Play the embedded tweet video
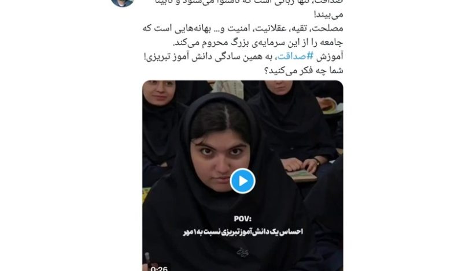 coord(242,181)
